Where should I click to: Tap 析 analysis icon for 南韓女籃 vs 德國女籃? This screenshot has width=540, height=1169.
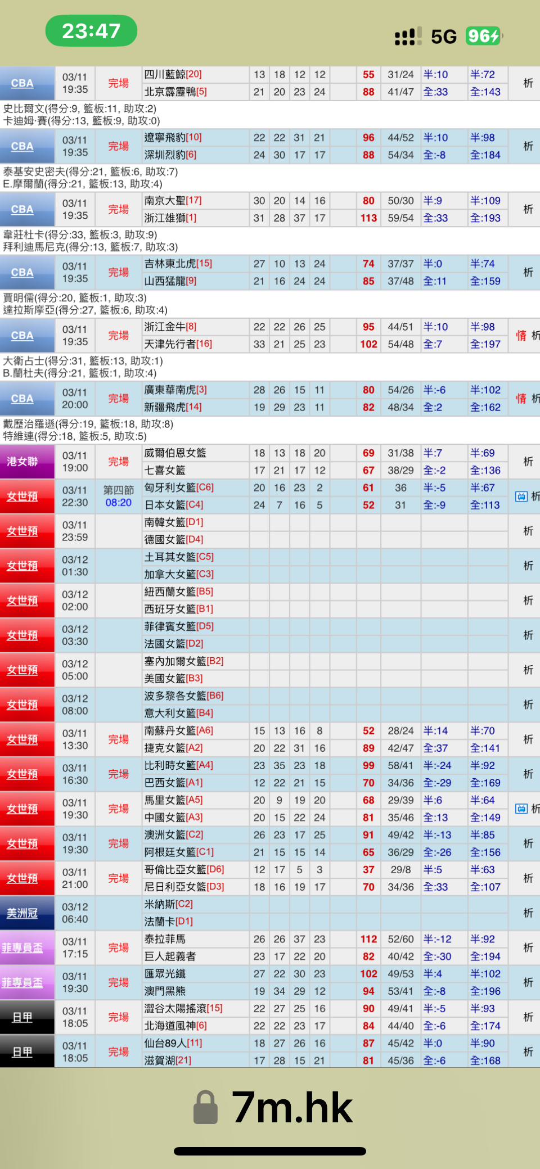click(528, 531)
